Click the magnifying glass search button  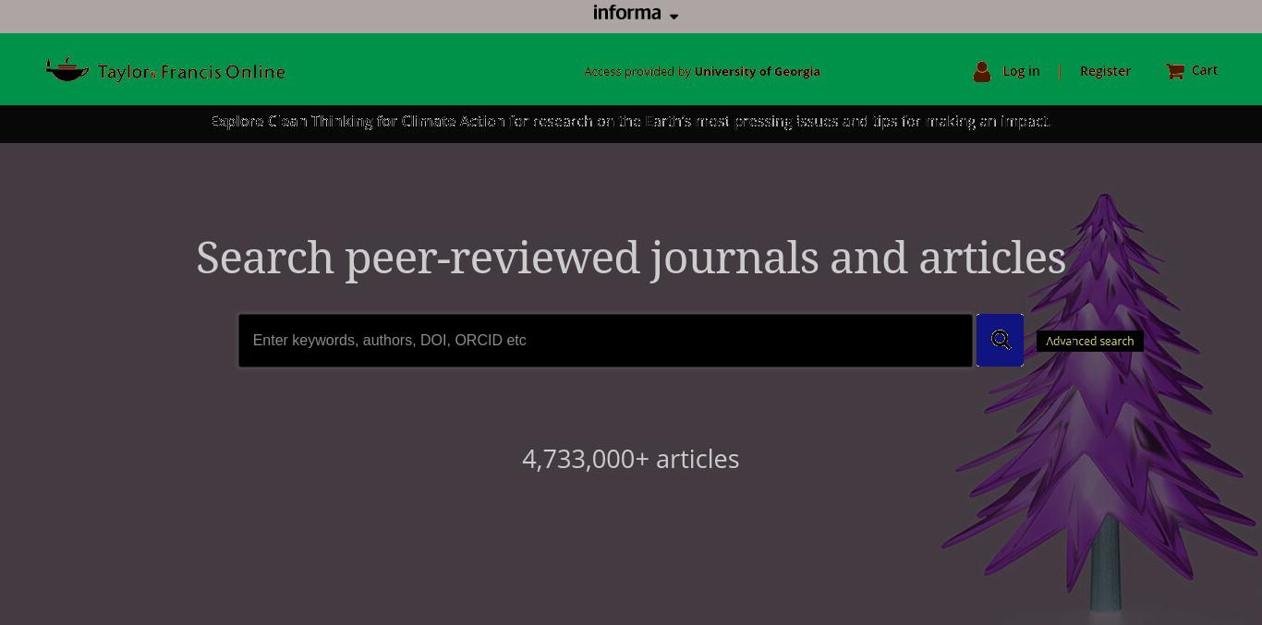pos(1000,340)
